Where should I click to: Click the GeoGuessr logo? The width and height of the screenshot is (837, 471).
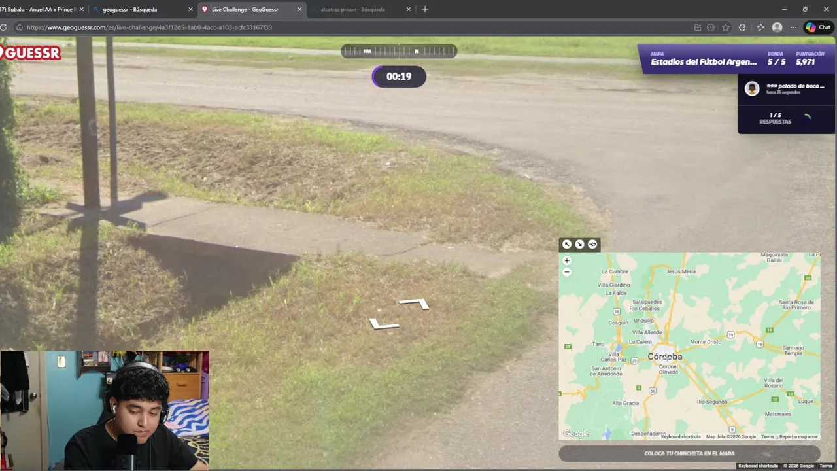(30, 53)
